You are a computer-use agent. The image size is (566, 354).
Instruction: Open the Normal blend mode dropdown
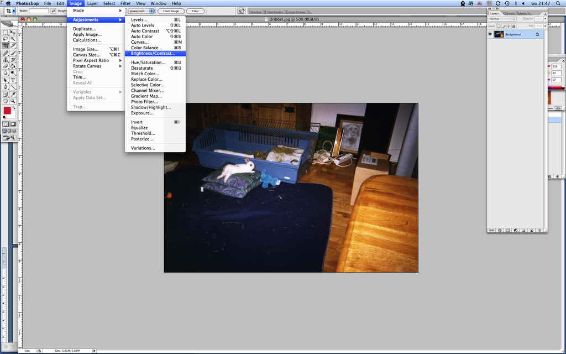click(502, 19)
